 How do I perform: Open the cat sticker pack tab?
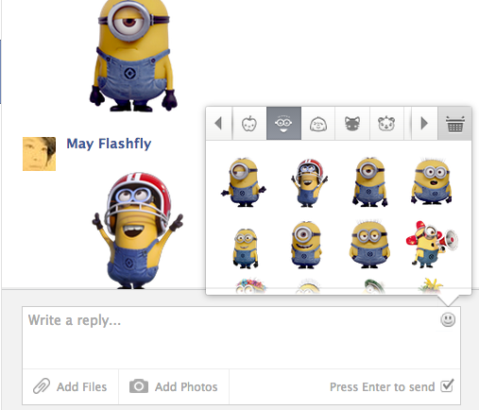[x=352, y=124]
